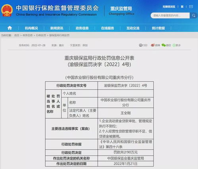The image size is (198, 169).
Task: Share via the Weibo 微博 icon
Action: click(153, 45)
